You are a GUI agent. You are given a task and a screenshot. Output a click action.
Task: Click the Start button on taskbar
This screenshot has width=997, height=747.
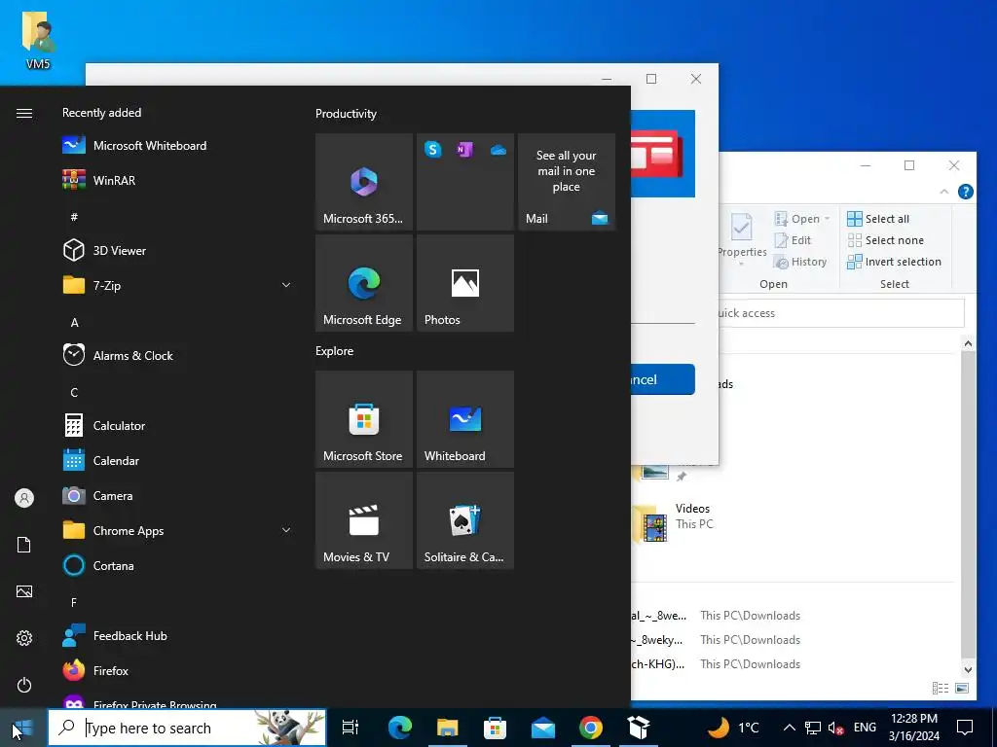tap(23, 728)
